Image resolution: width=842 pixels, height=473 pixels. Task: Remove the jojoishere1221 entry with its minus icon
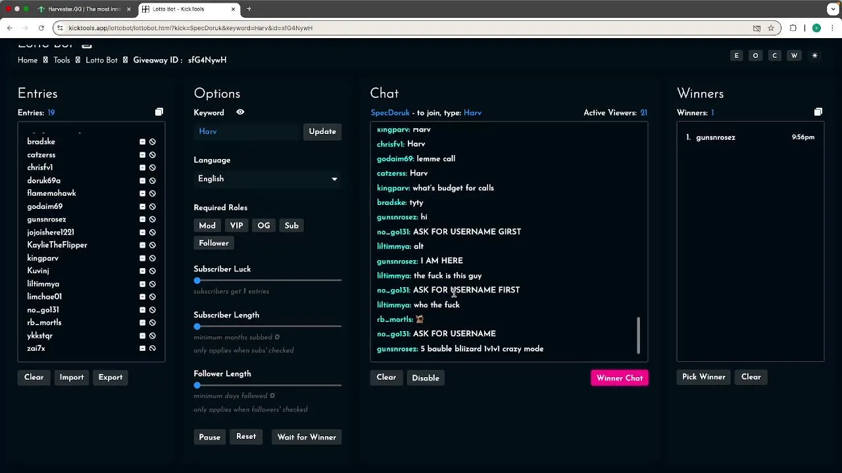pyautogui.click(x=142, y=233)
